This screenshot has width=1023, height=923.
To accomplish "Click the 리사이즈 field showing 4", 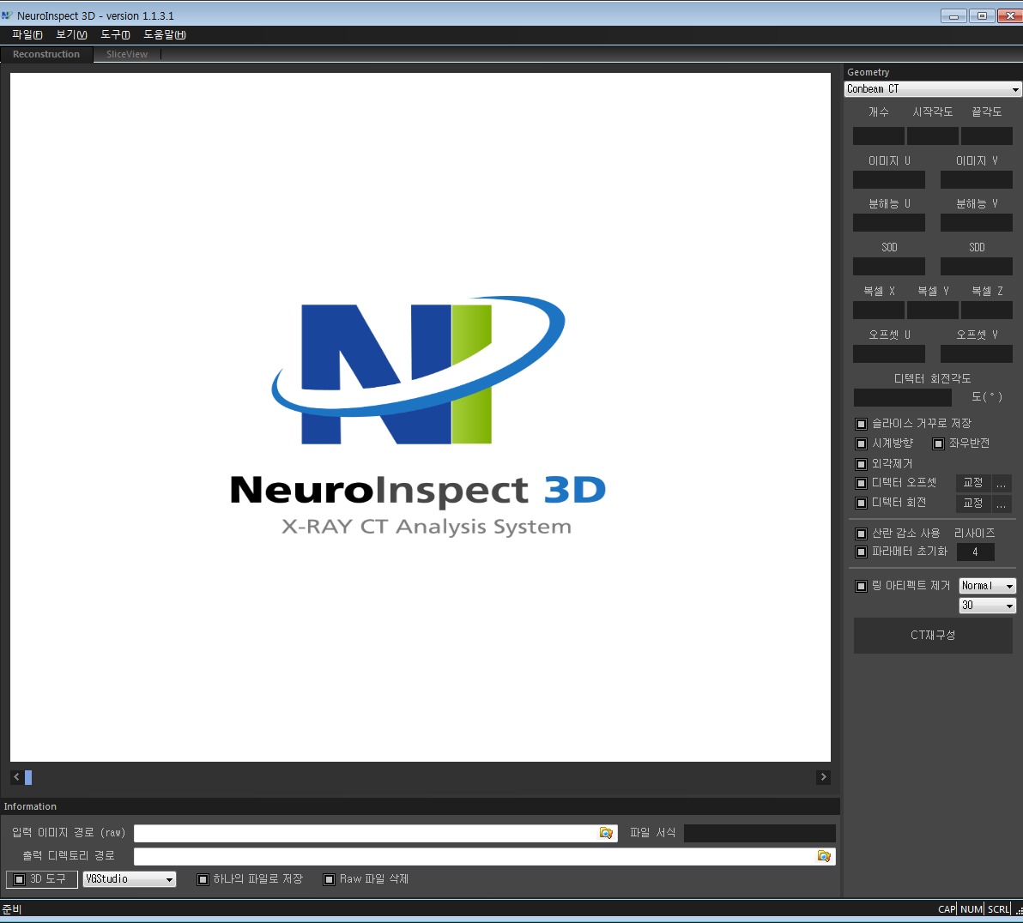I will (x=976, y=552).
